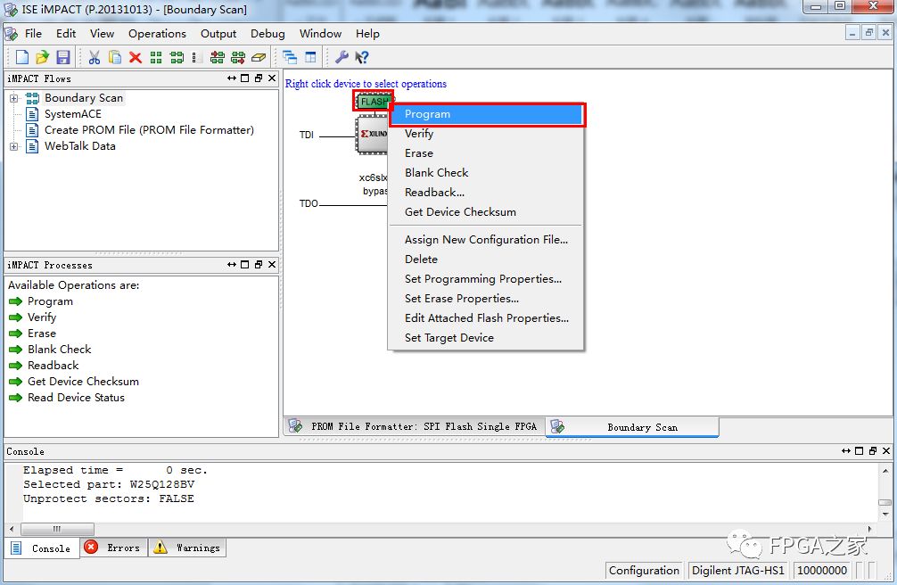Open the Debug menu
The width and height of the screenshot is (897, 585).
point(267,34)
